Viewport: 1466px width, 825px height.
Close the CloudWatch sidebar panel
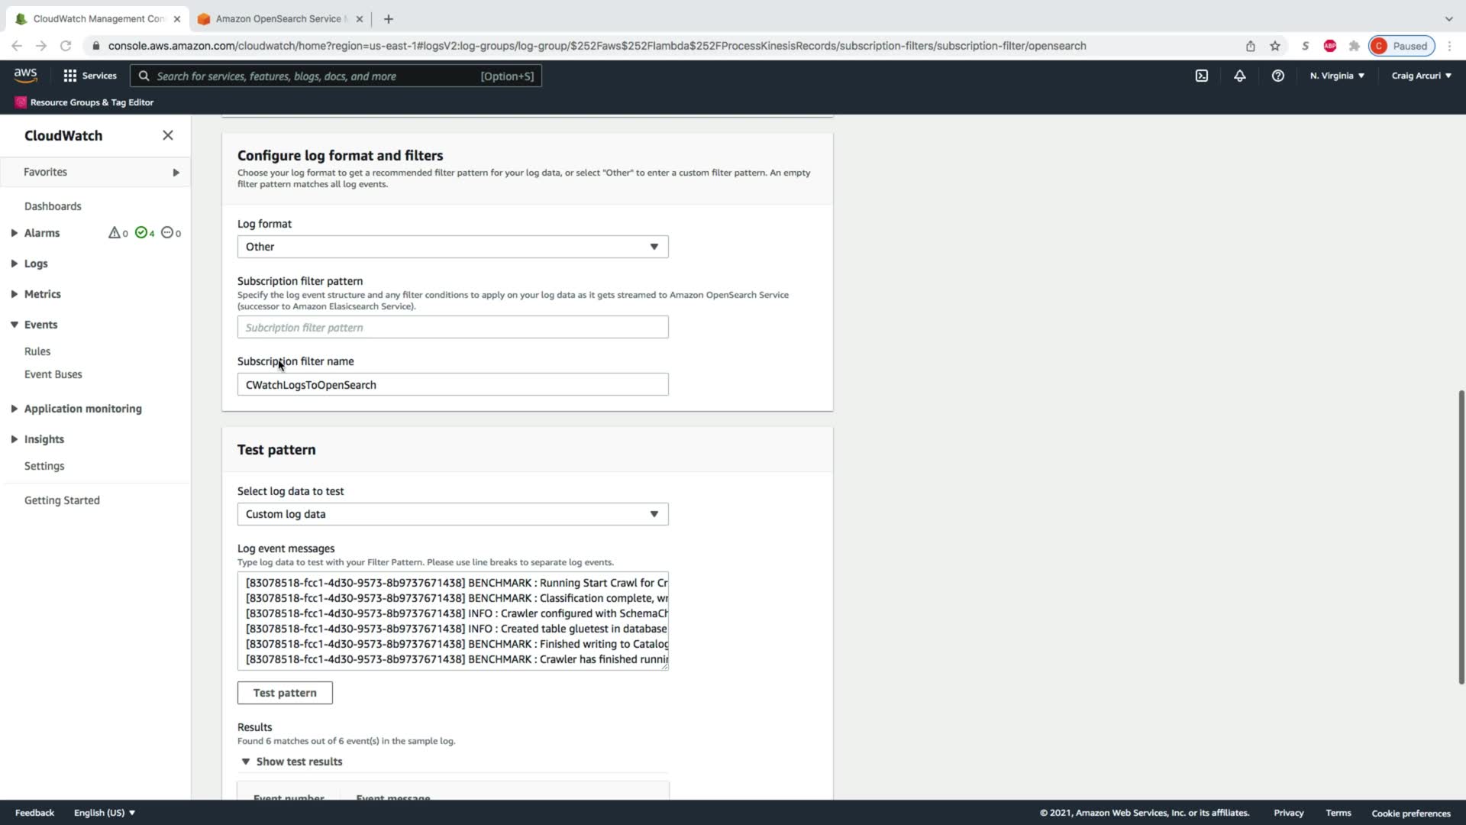(167, 135)
